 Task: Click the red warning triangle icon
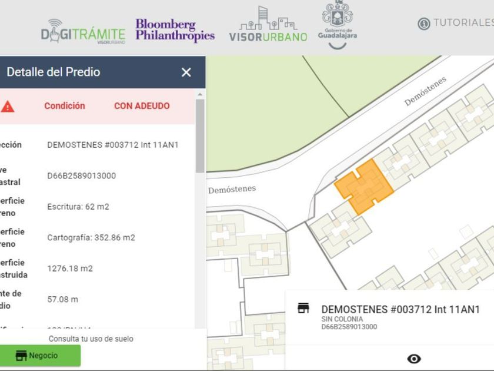(8, 107)
